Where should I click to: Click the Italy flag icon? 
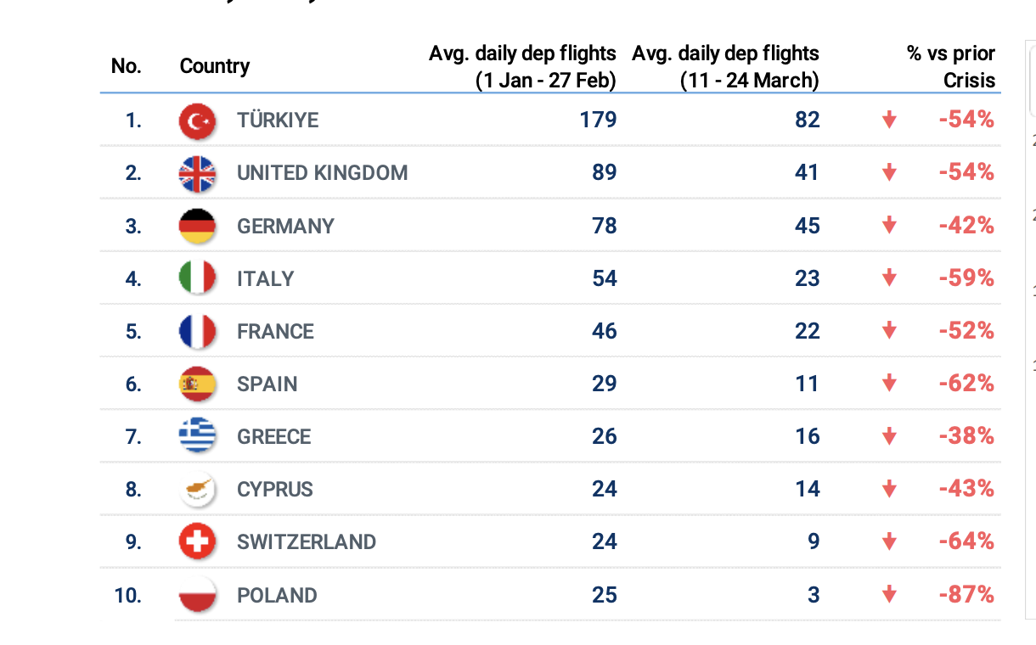click(197, 278)
